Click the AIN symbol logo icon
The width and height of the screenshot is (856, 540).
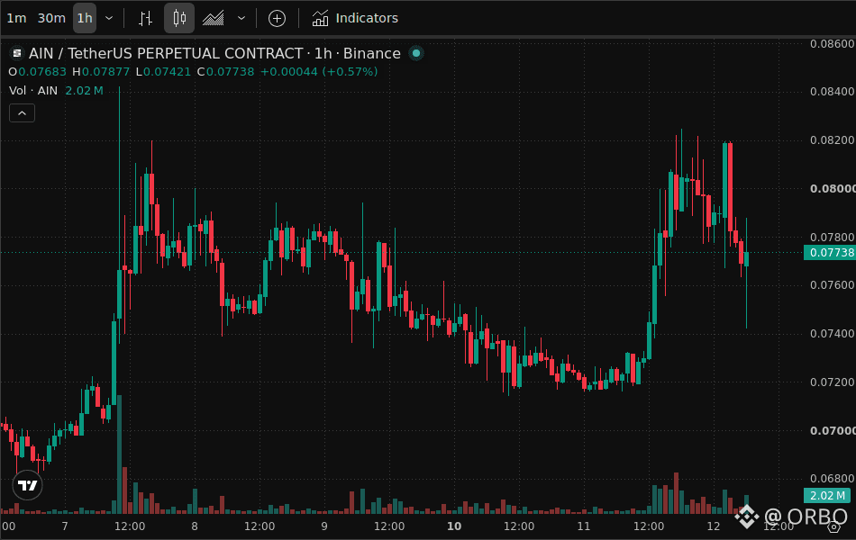17,53
